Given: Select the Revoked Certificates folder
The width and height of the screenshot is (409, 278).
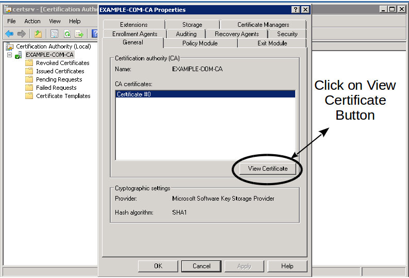Looking at the screenshot, I should pos(62,63).
